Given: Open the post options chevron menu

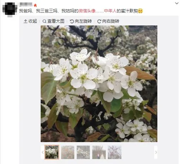Looking at the screenshot, I should [x=177, y=3].
